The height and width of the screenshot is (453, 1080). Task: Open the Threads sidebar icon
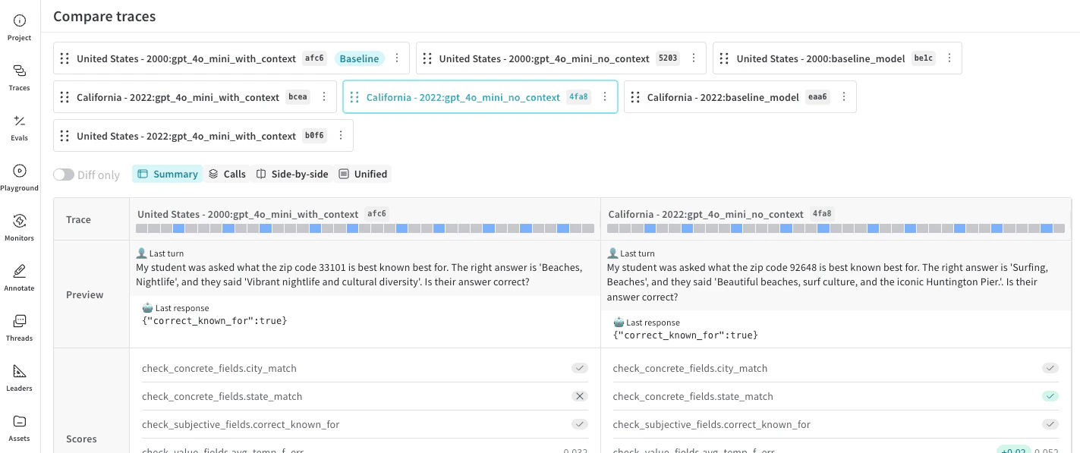(x=20, y=328)
